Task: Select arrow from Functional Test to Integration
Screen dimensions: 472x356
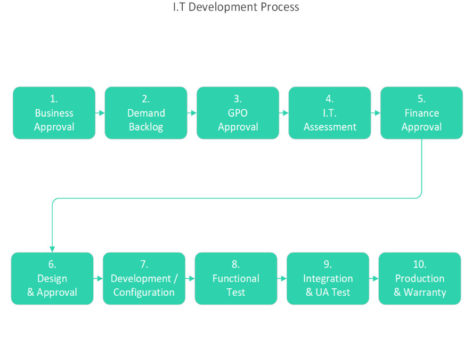Action: pyautogui.click(x=282, y=278)
